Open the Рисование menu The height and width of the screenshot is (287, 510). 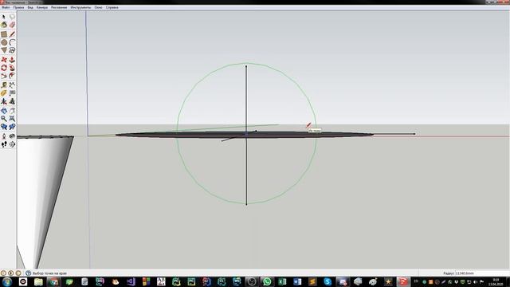coord(59,7)
